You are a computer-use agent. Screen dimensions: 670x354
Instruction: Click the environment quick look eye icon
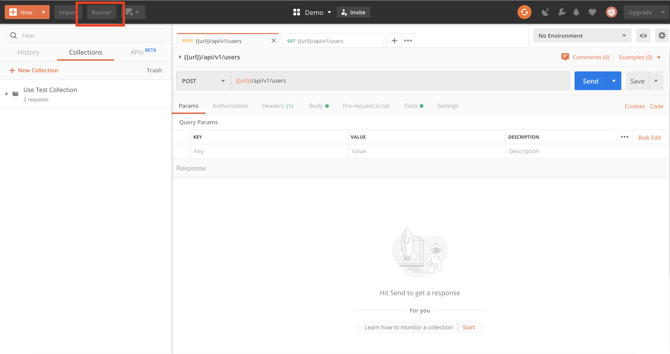[x=643, y=36]
